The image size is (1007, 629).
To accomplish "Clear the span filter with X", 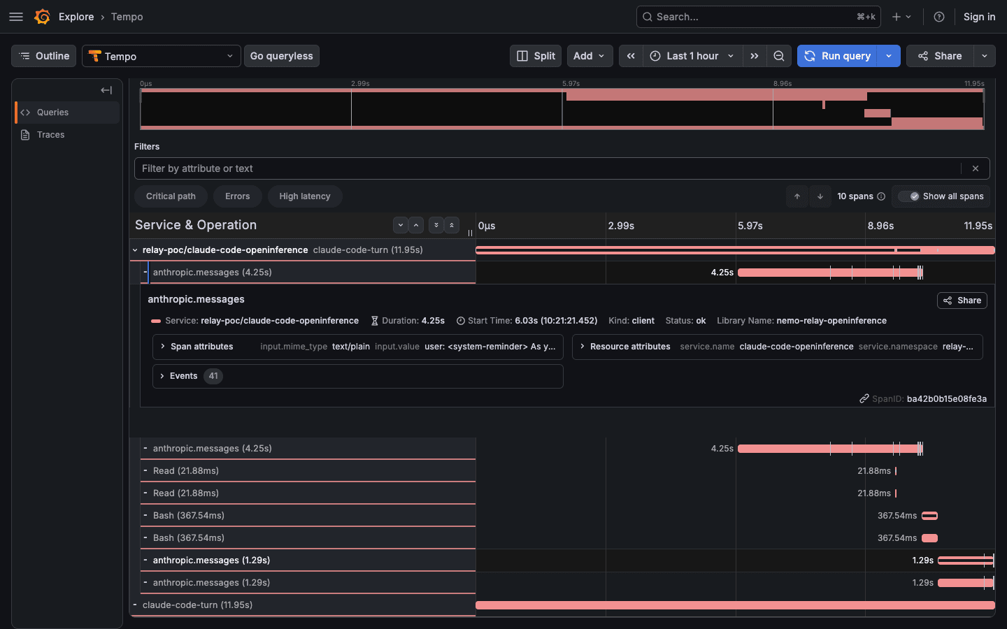I will tap(976, 168).
